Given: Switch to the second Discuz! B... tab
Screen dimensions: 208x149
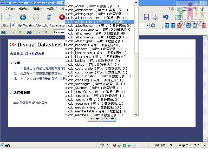Looking at the screenshot, I should 39,32.
